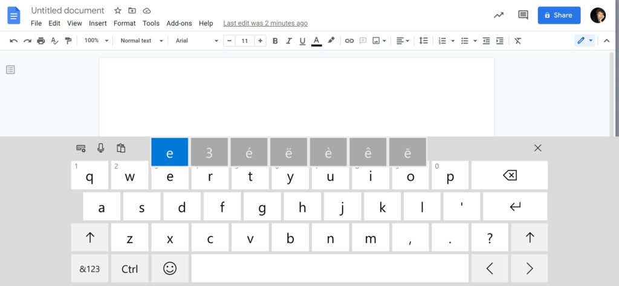The image size is (619, 286).
Task: Open the comment history icon
Action: [523, 15]
